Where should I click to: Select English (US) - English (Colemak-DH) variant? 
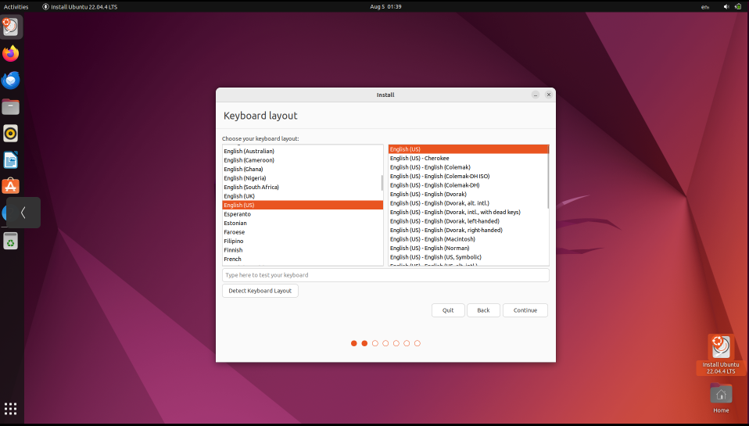[468, 185]
